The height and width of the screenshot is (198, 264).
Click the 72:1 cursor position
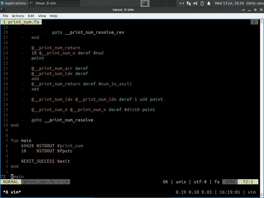(x=248, y=182)
